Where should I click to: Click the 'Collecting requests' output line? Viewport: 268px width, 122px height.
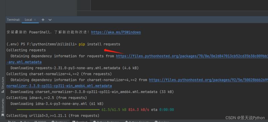pos(26,50)
